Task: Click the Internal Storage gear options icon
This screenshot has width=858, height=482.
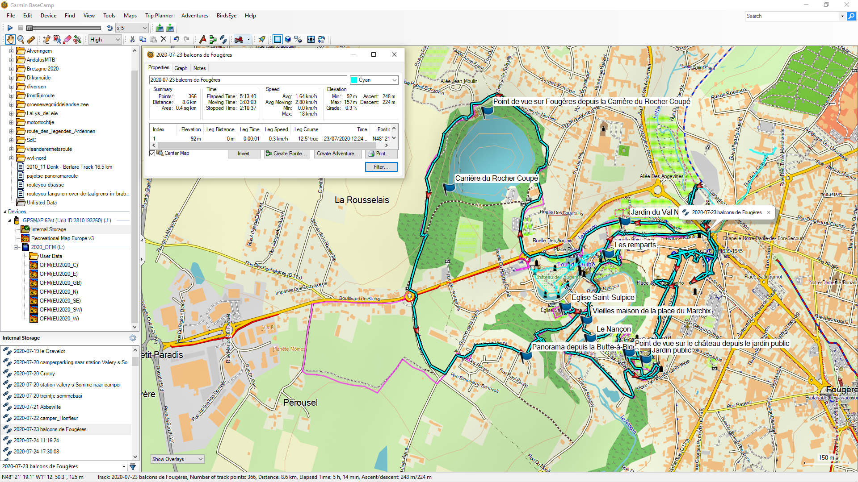Action: (x=133, y=338)
